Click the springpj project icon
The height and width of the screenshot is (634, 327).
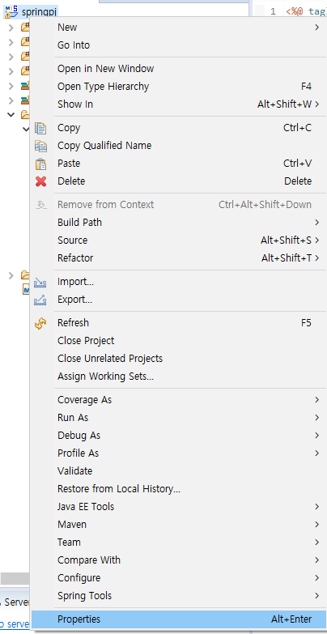(11, 11)
